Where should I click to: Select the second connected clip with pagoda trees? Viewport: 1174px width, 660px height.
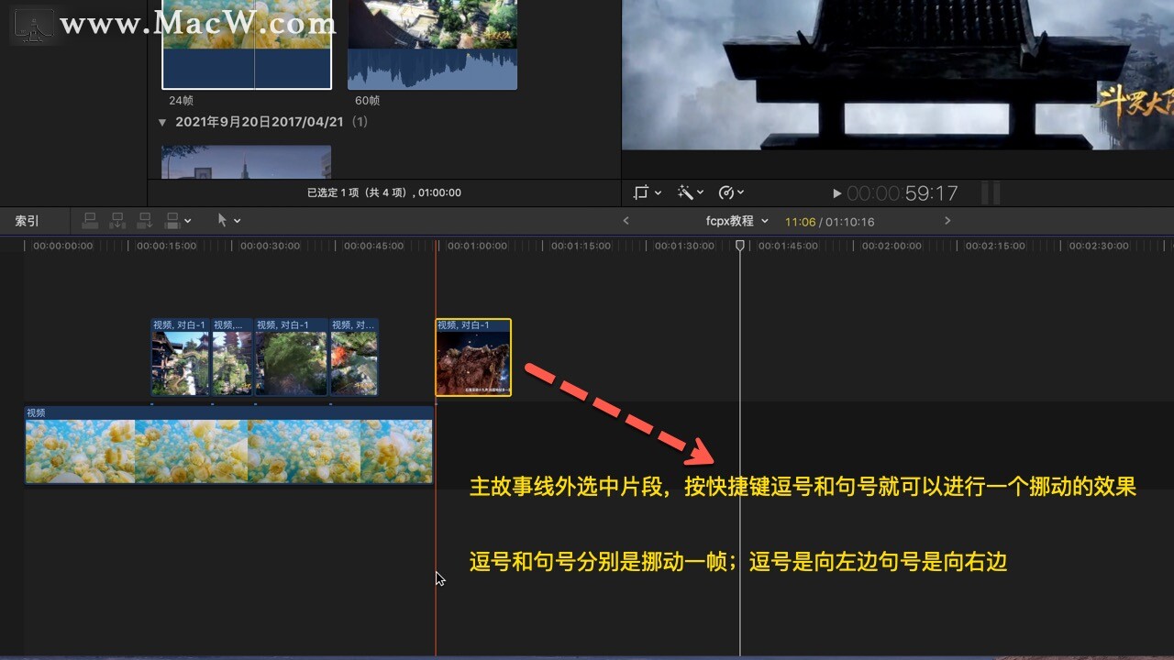coord(233,357)
